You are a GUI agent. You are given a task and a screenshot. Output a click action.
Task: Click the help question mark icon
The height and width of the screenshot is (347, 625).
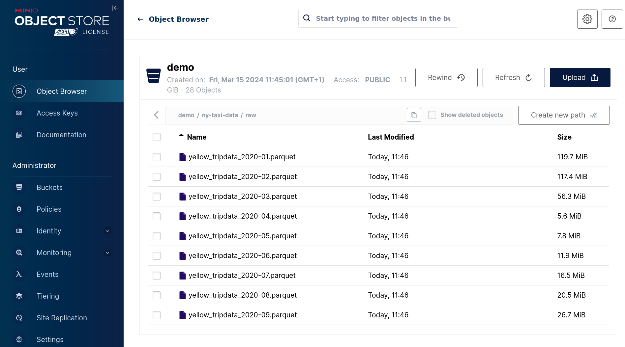[612, 19]
